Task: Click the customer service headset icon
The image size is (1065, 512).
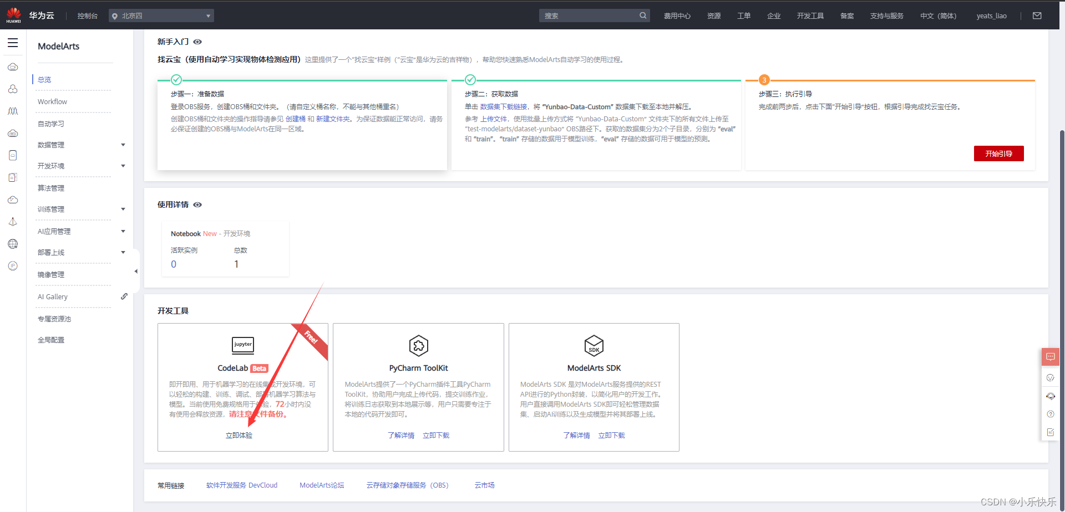Action: coord(1050,396)
